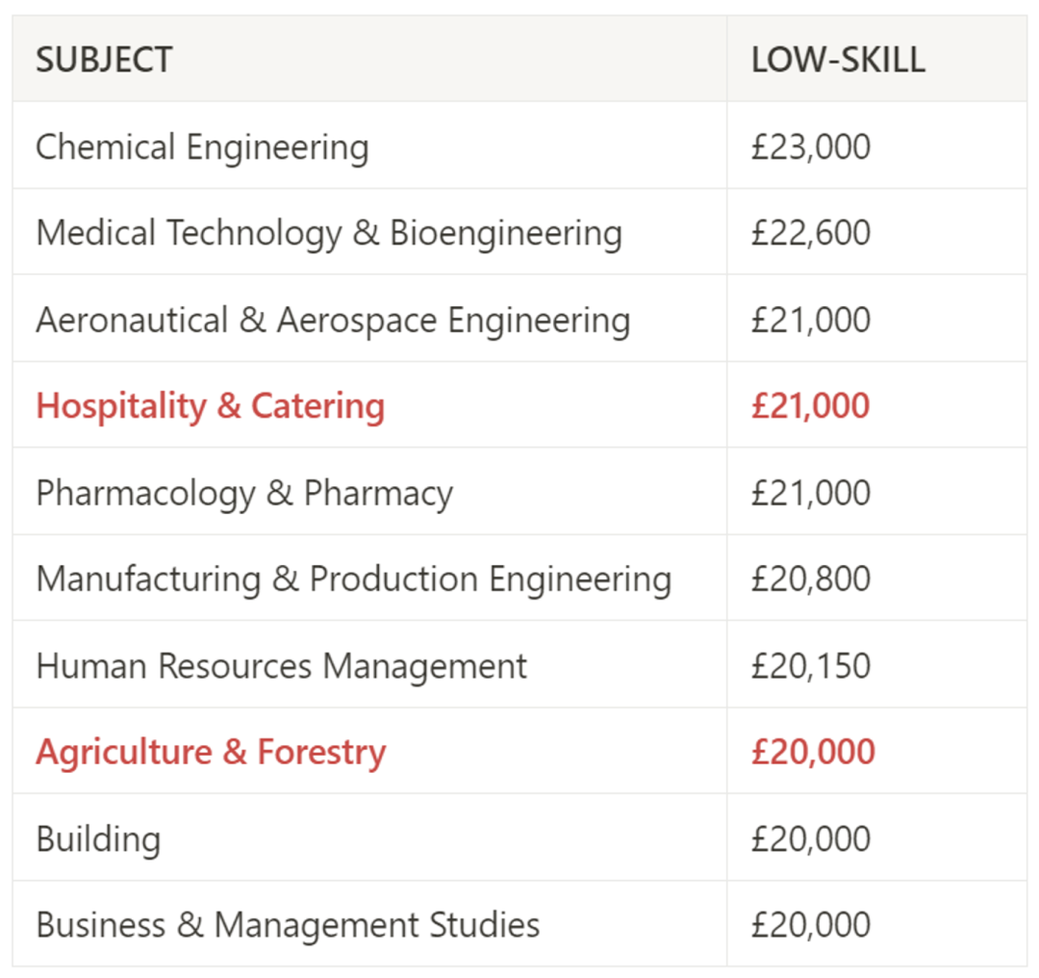Click the £20,150 salary cell
Image resolution: width=1039 pixels, height=978 pixels.
(876, 665)
